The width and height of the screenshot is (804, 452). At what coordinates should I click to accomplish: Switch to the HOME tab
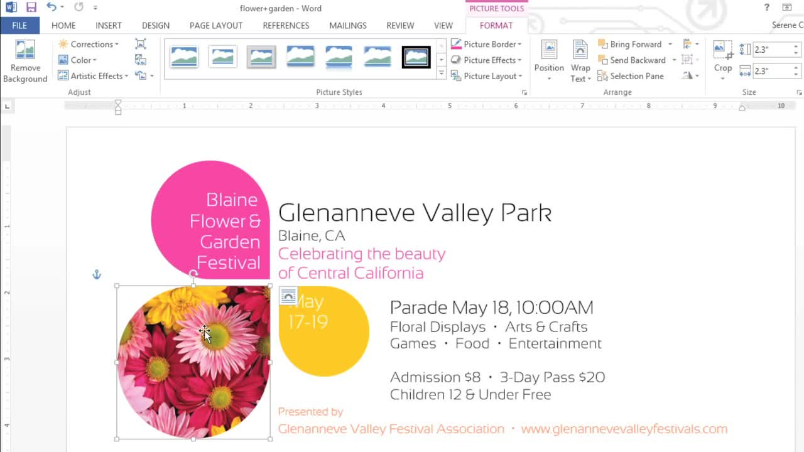pos(63,26)
